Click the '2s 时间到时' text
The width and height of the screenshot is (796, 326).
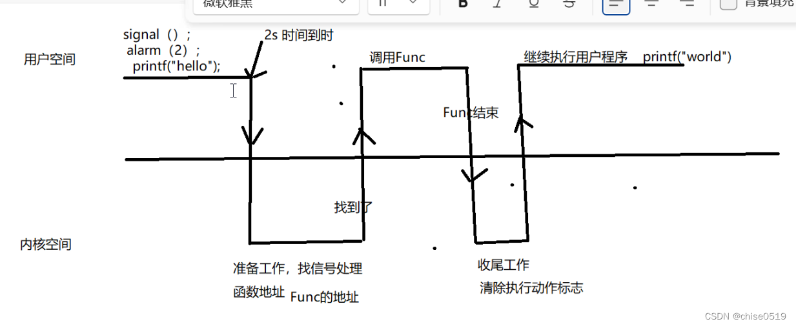coord(298,36)
